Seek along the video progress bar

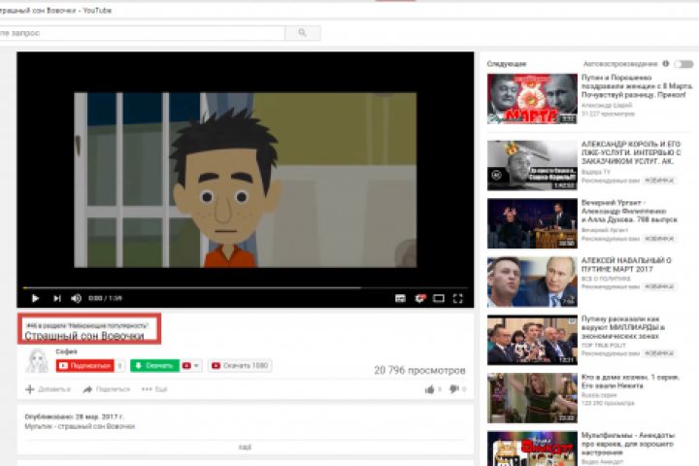tap(246, 287)
